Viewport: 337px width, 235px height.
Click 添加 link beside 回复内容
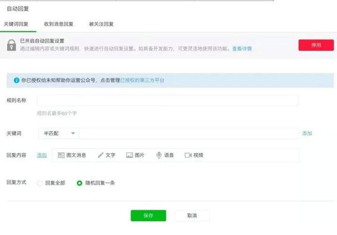[x=42, y=155]
